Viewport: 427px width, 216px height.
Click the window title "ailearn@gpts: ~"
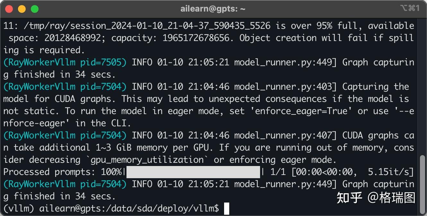pos(213,9)
